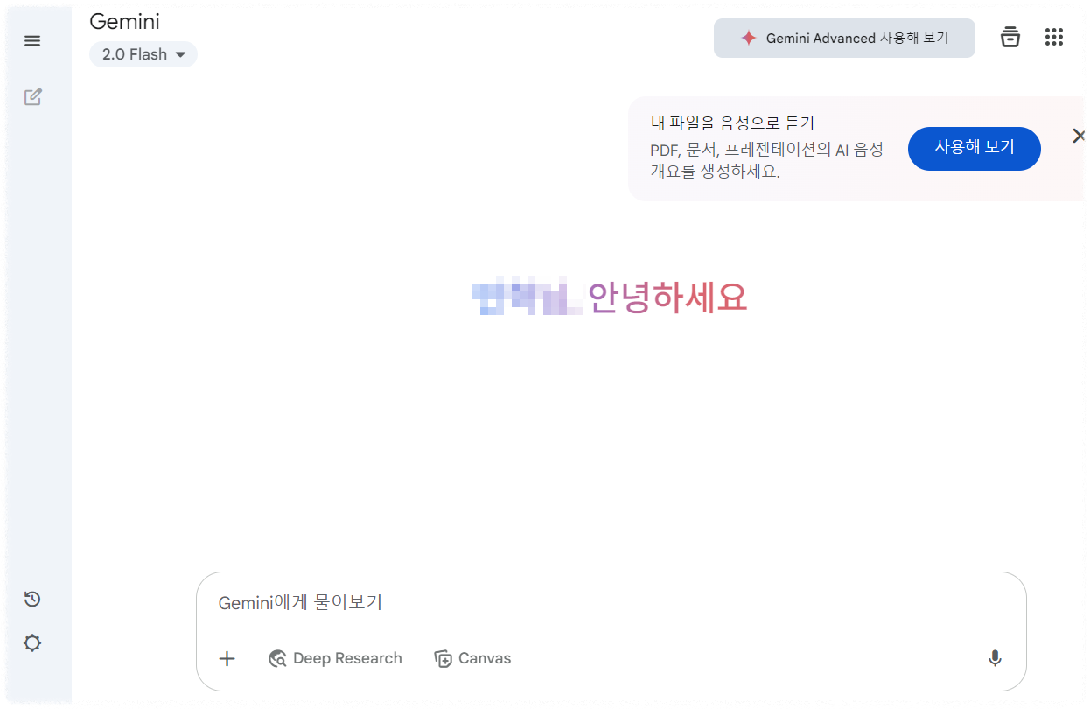Open settings gear icon in sidebar

(x=32, y=643)
